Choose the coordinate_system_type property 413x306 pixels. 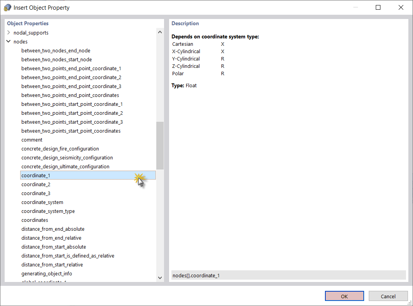48,211
